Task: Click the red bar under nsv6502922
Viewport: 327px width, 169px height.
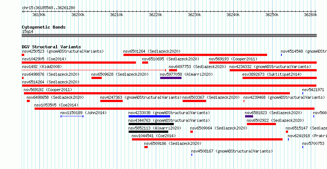Action: click(262, 124)
